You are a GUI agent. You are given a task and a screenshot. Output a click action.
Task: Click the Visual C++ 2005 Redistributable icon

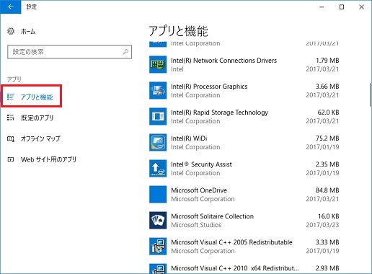[x=158, y=246]
